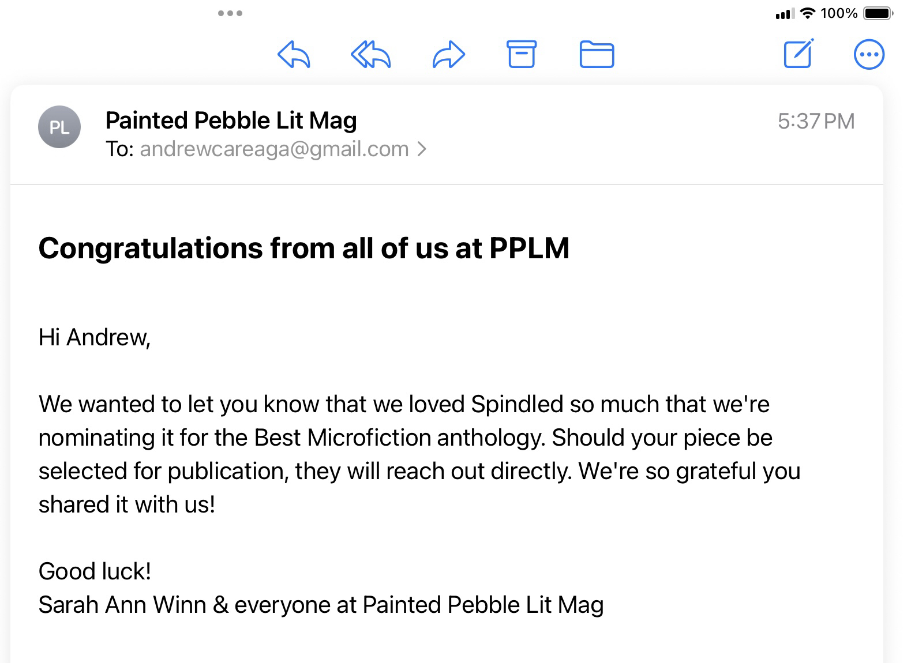Tap the Reply All double-arrow icon
Screen dimensions: 911x663
point(371,55)
